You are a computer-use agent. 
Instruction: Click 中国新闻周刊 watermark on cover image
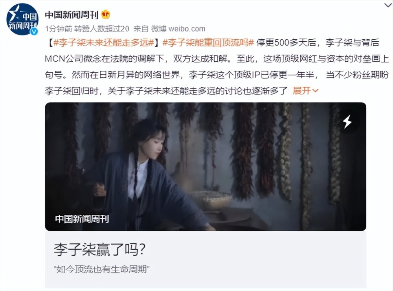click(82, 219)
